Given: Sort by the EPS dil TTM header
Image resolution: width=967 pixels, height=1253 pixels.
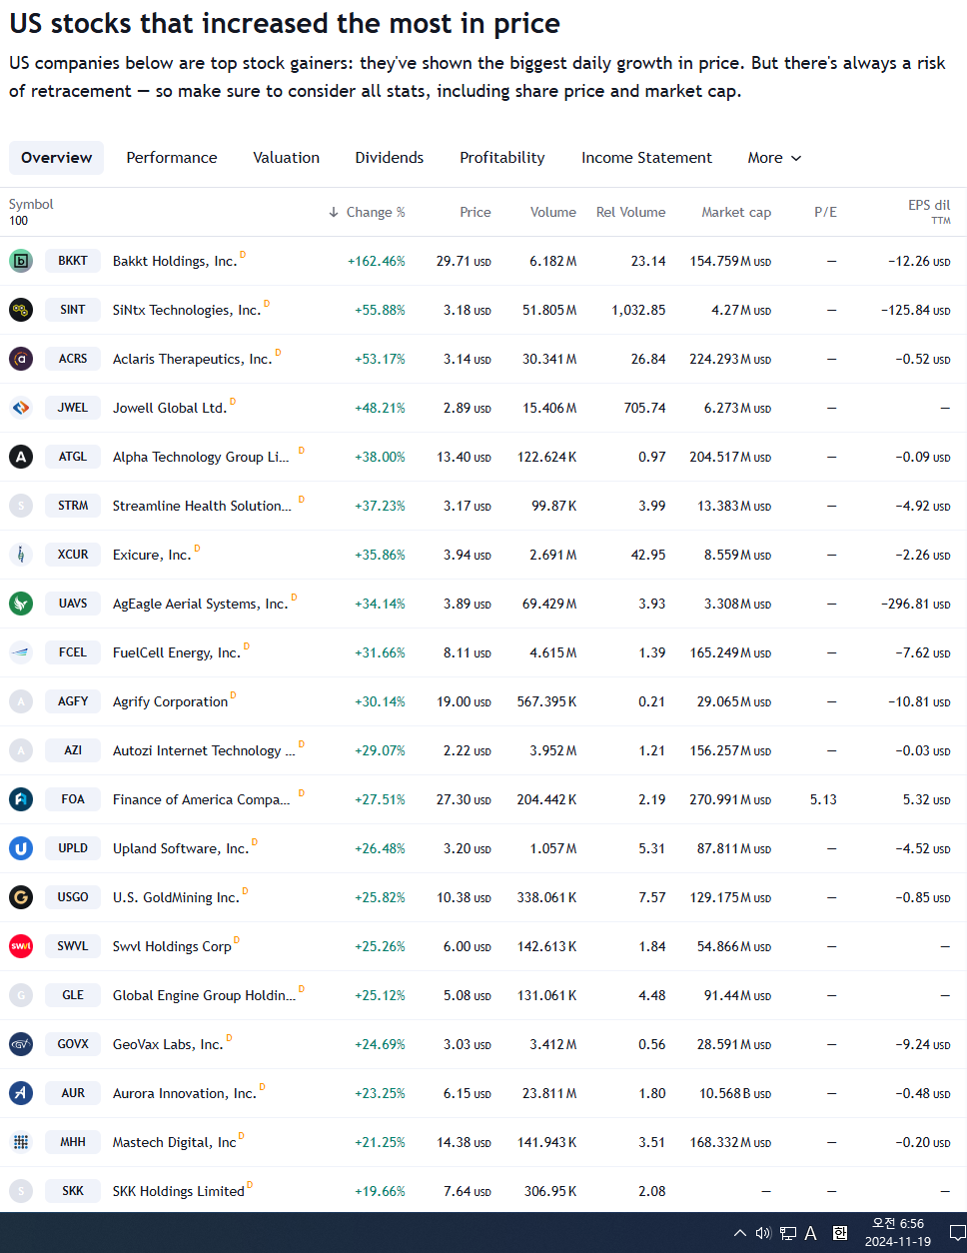Looking at the screenshot, I should [929, 211].
